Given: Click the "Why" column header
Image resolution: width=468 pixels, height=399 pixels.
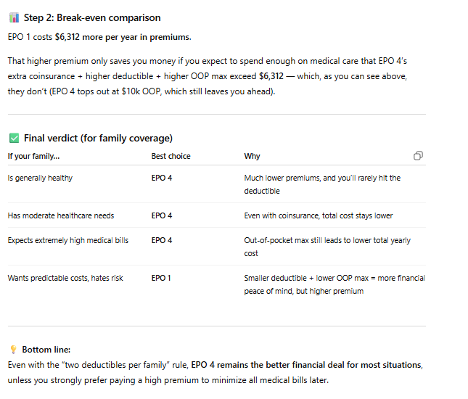Looking at the screenshot, I should coord(252,156).
